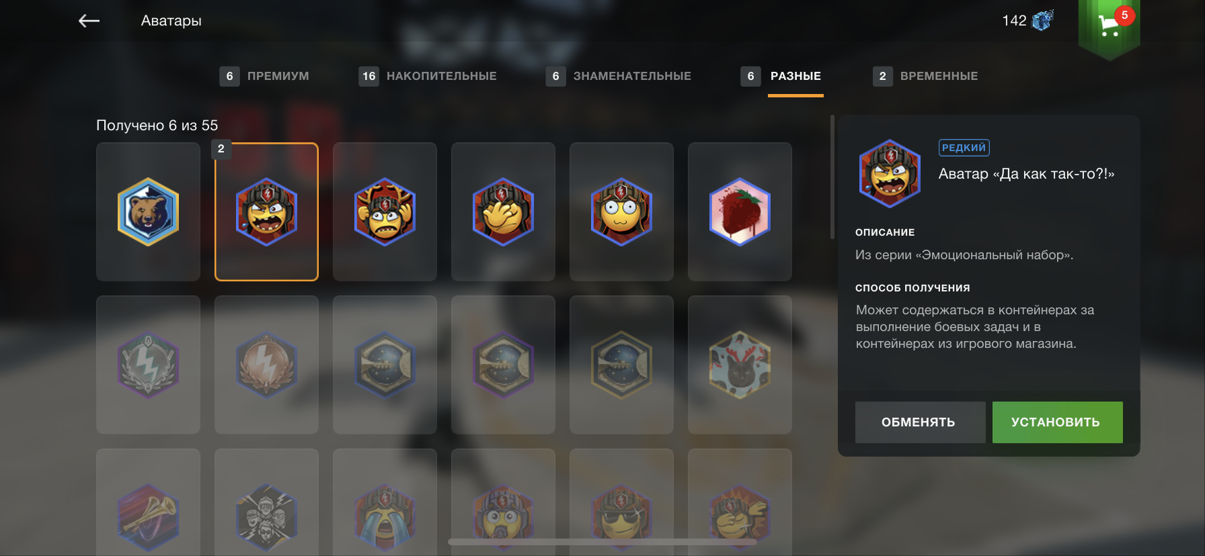Pick the scared emoji avatar with raised hands
Image resolution: width=1205 pixels, height=556 pixels.
click(x=385, y=212)
